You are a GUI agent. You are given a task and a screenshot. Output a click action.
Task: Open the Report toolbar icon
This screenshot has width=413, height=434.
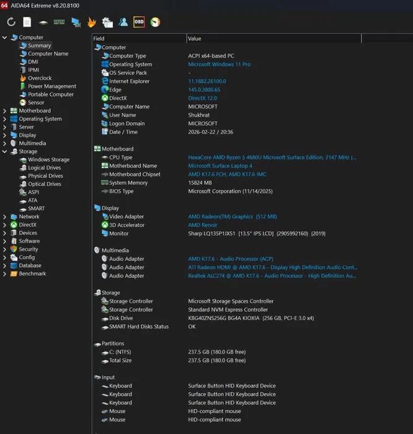click(x=27, y=22)
